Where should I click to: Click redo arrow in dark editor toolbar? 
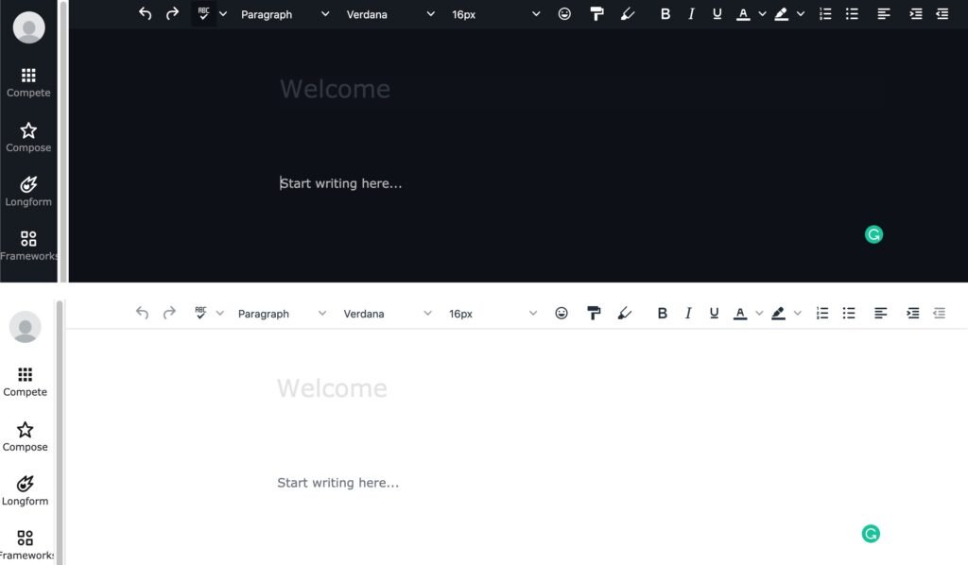pos(172,13)
